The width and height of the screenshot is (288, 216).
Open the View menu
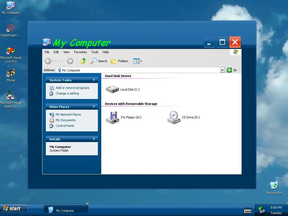click(x=66, y=52)
